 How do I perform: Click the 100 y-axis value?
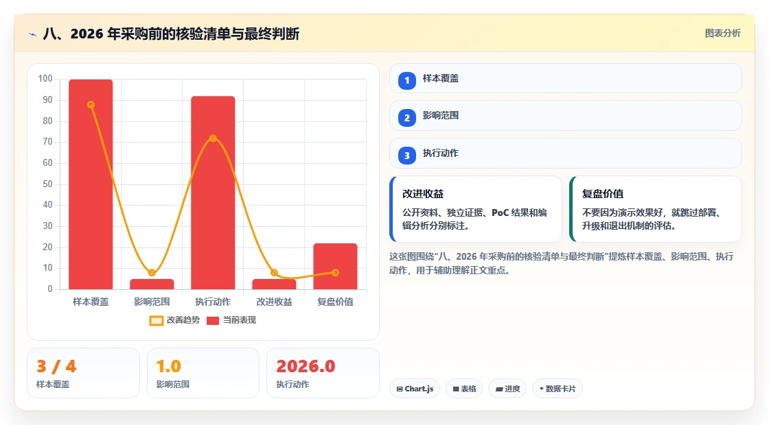pyautogui.click(x=45, y=79)
